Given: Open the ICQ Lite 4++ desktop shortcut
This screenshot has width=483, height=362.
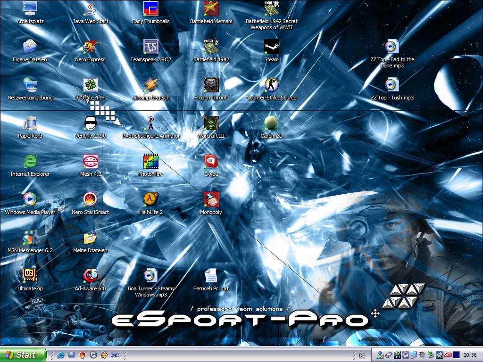Looking at the screenshot, I should click(90, 89).
